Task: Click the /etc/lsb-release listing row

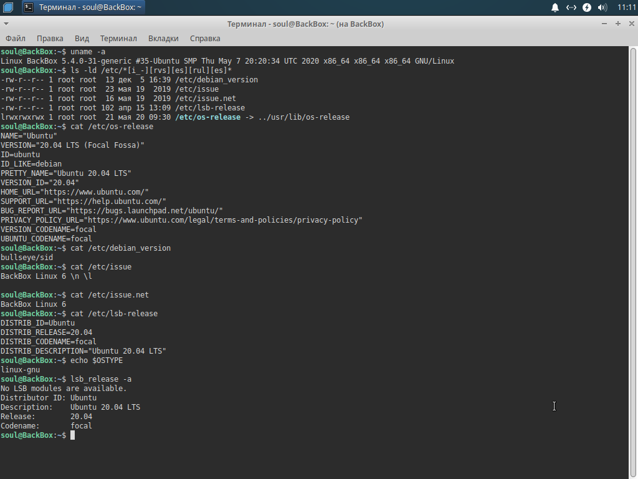Action: [123, 109]
